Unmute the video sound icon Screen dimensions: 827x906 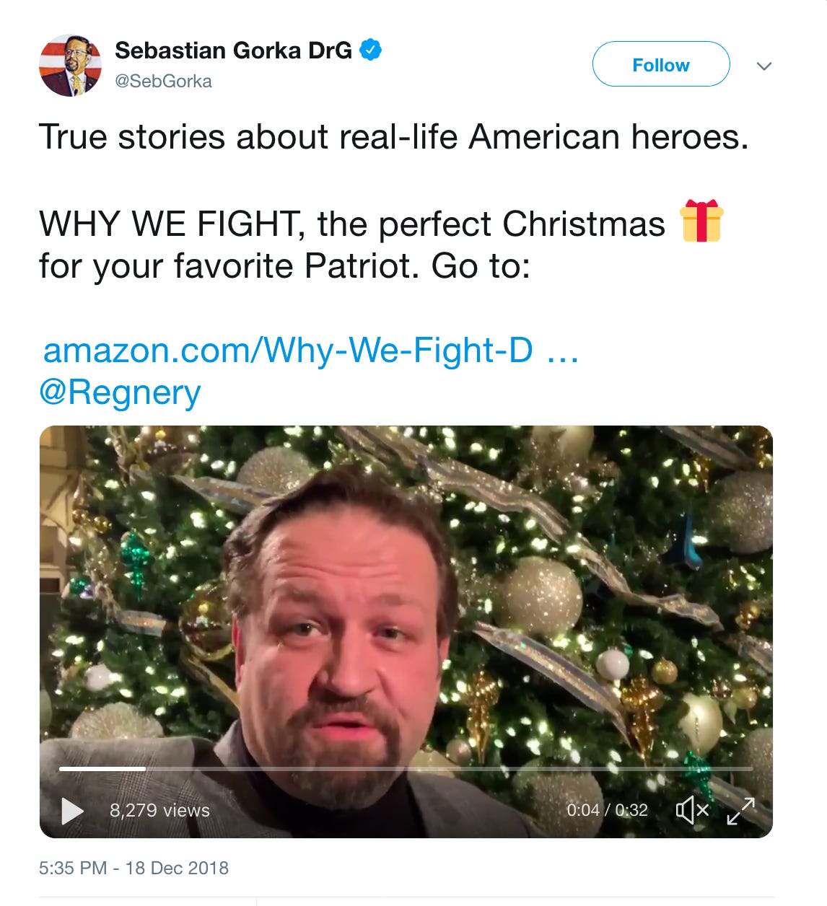point(692,810)
